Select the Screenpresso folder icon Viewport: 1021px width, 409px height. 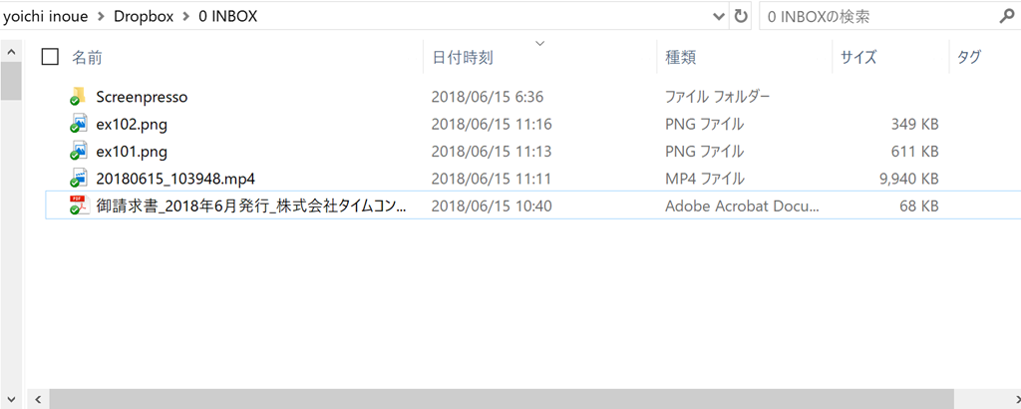pos(78,97)
